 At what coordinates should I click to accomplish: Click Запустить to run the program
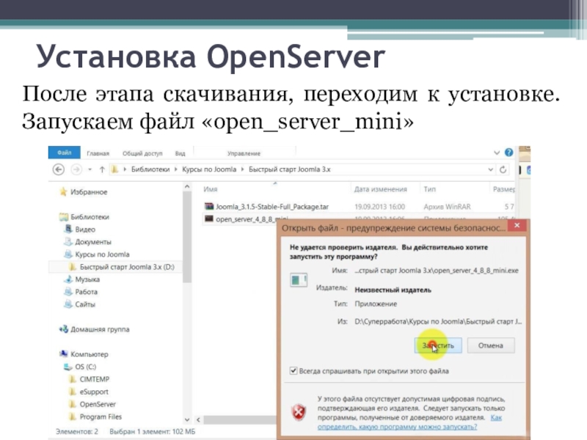tap(438, 345)
